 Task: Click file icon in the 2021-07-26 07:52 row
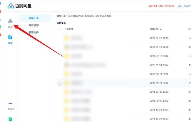pos(67,47)
